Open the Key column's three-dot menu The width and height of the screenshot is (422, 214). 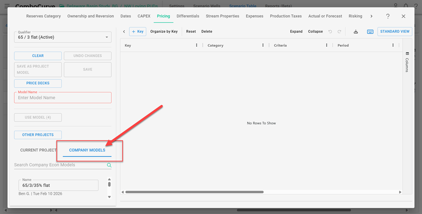tap(197, 45)
